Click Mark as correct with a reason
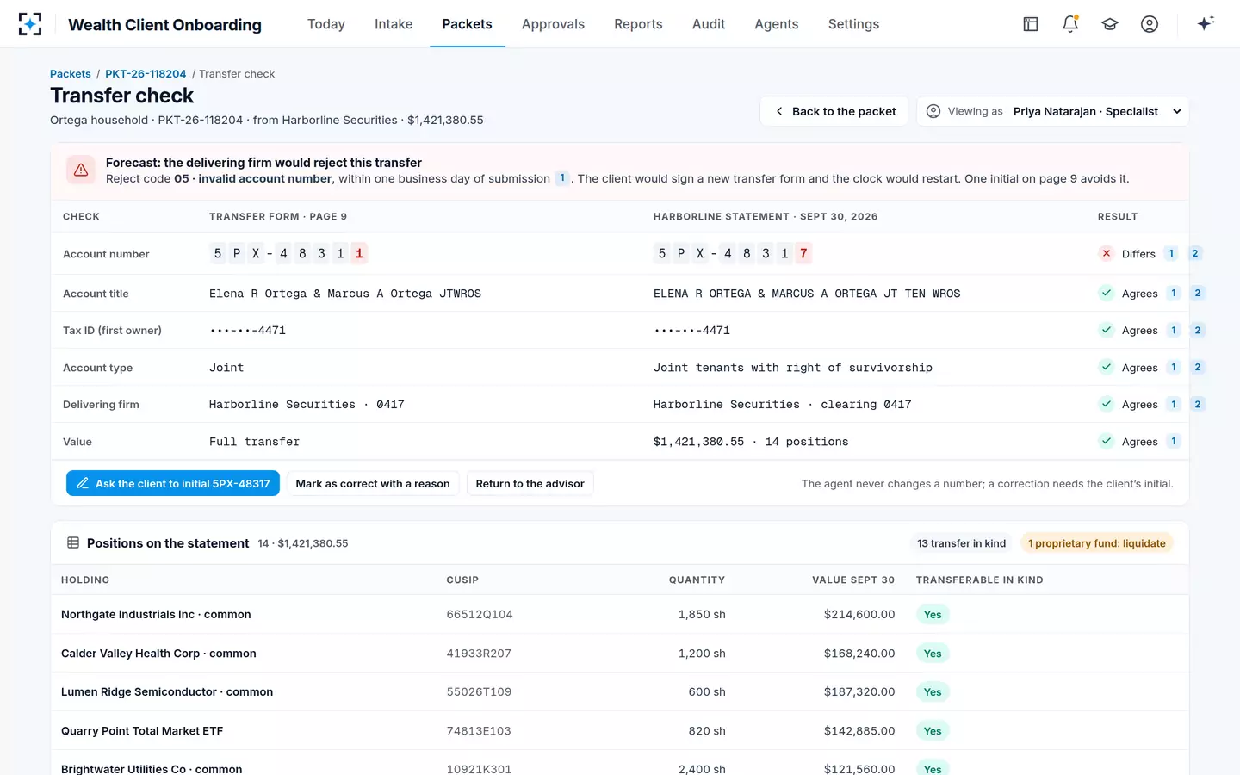 pyautogui.click(x=373, y=483)
